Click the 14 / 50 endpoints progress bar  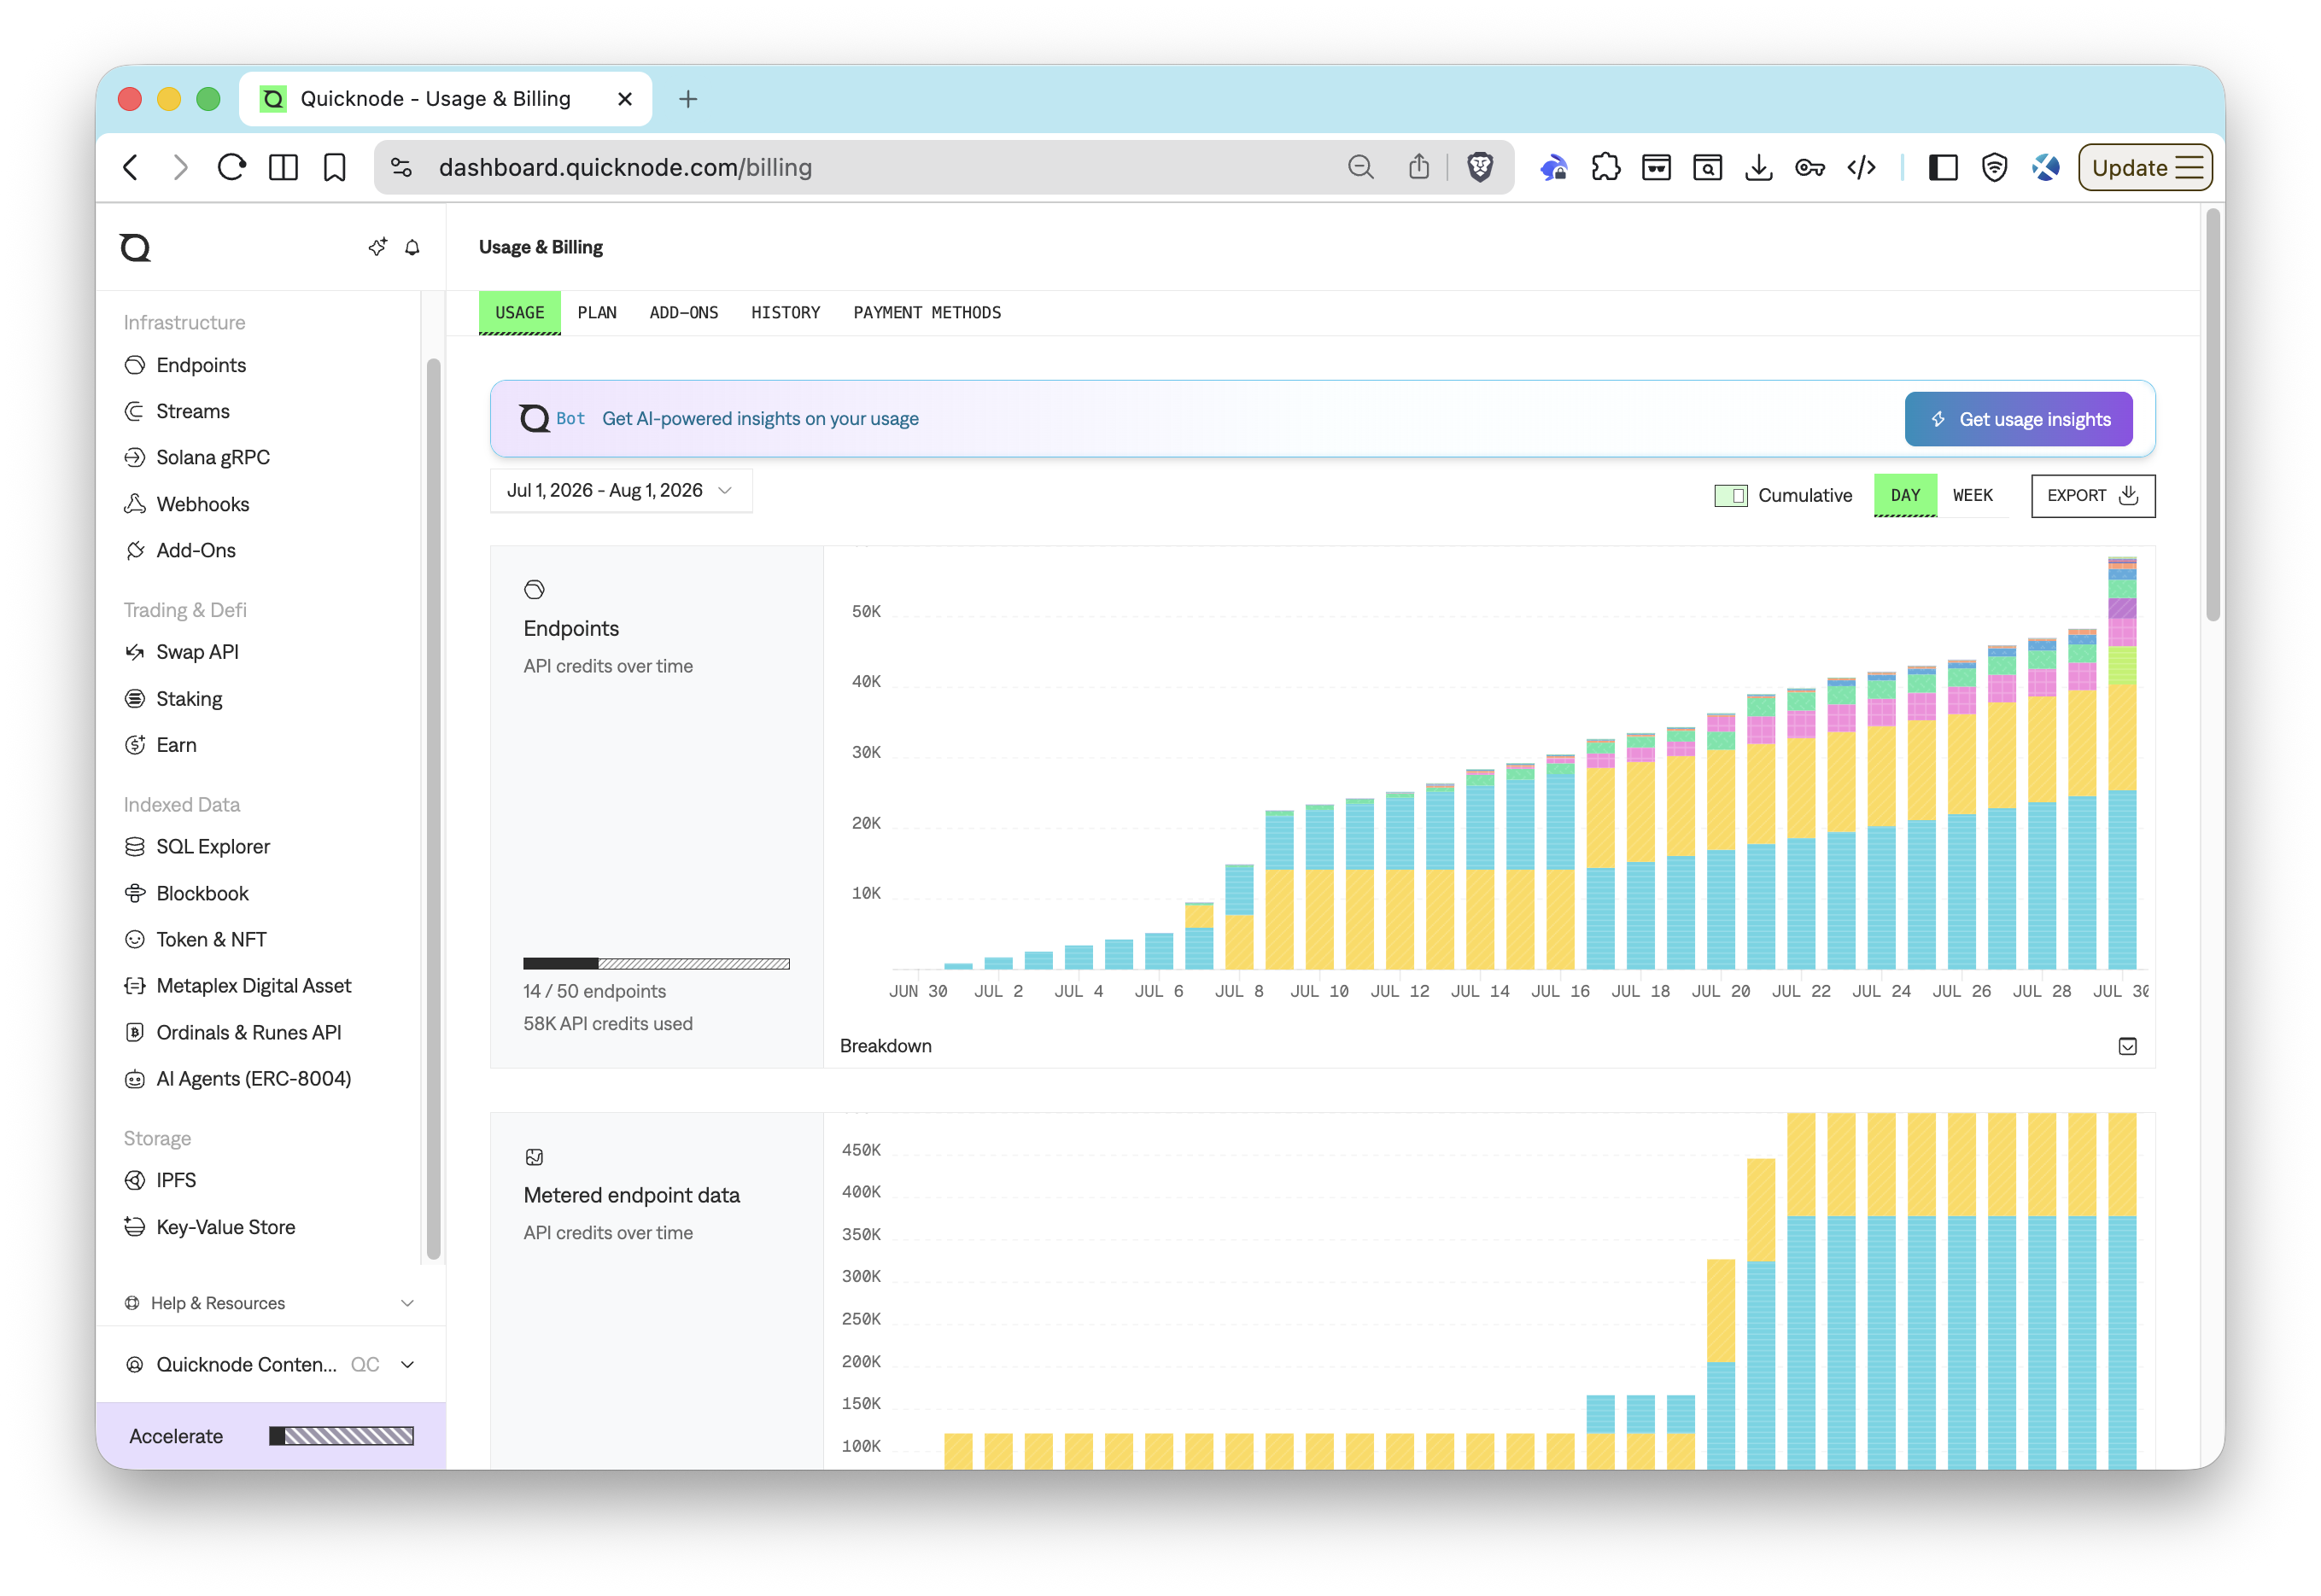[x=657, y=964]
